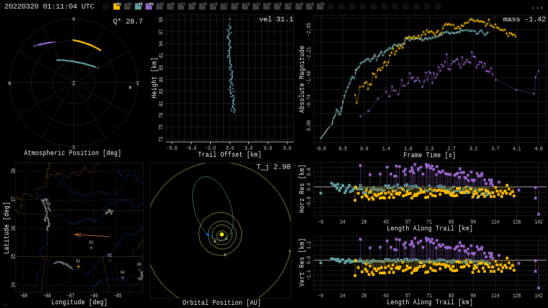The width and height of the screenshot is (548, 308).
Task: Click the mass -1.42 readout
Action: [524, 19]
